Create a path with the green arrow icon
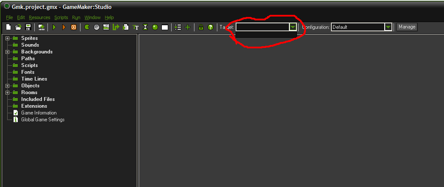 pos(116,27)
